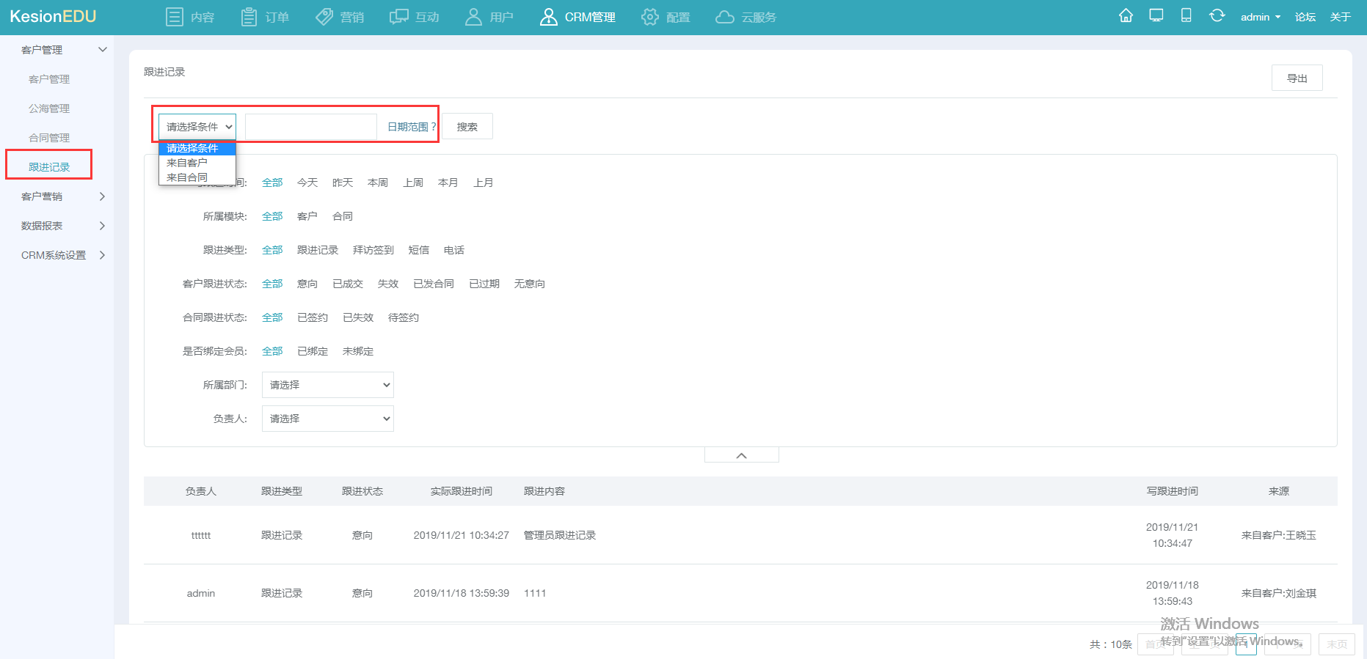Screen dimensions: 1367x659
Task: Filter 客户跟进状态 by 失效
Action: 388,284
